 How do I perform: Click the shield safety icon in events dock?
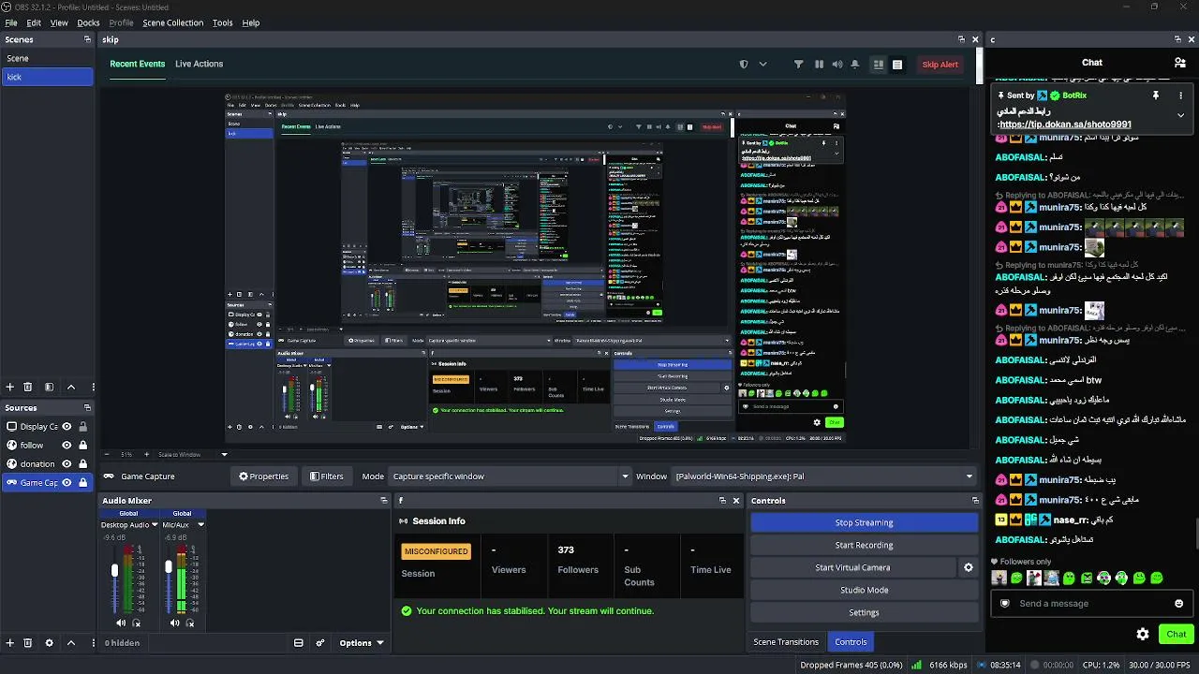point(744,65)
